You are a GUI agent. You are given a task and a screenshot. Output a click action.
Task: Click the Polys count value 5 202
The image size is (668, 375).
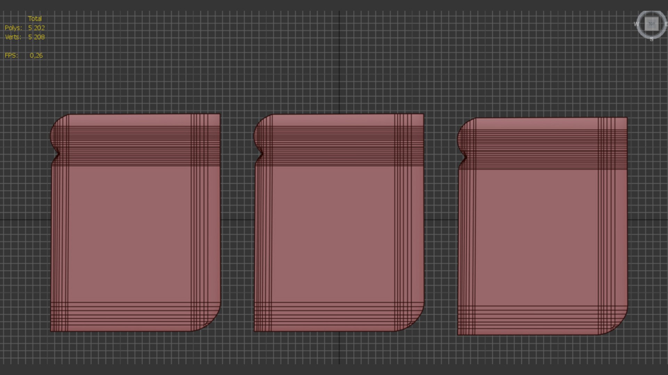37,28
